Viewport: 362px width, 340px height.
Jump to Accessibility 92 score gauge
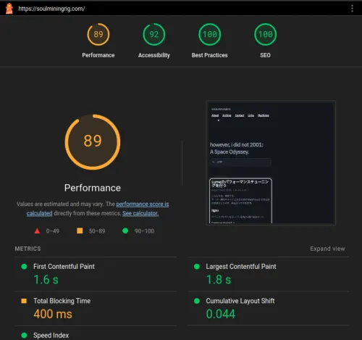click(154, 41)
